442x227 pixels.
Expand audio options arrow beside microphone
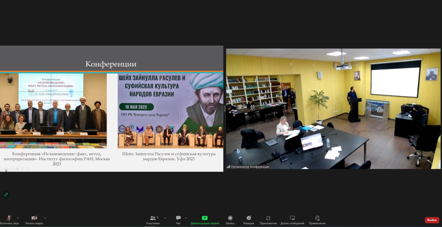(18, 218)
